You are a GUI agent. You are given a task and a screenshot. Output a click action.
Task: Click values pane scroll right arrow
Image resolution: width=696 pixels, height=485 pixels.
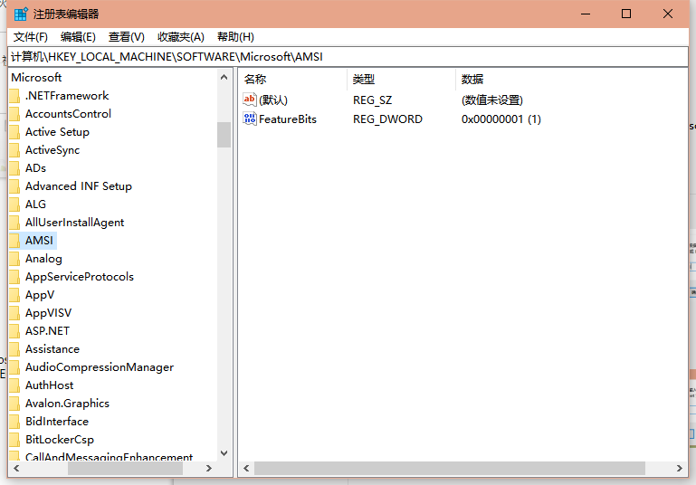[x=679, y=468]
